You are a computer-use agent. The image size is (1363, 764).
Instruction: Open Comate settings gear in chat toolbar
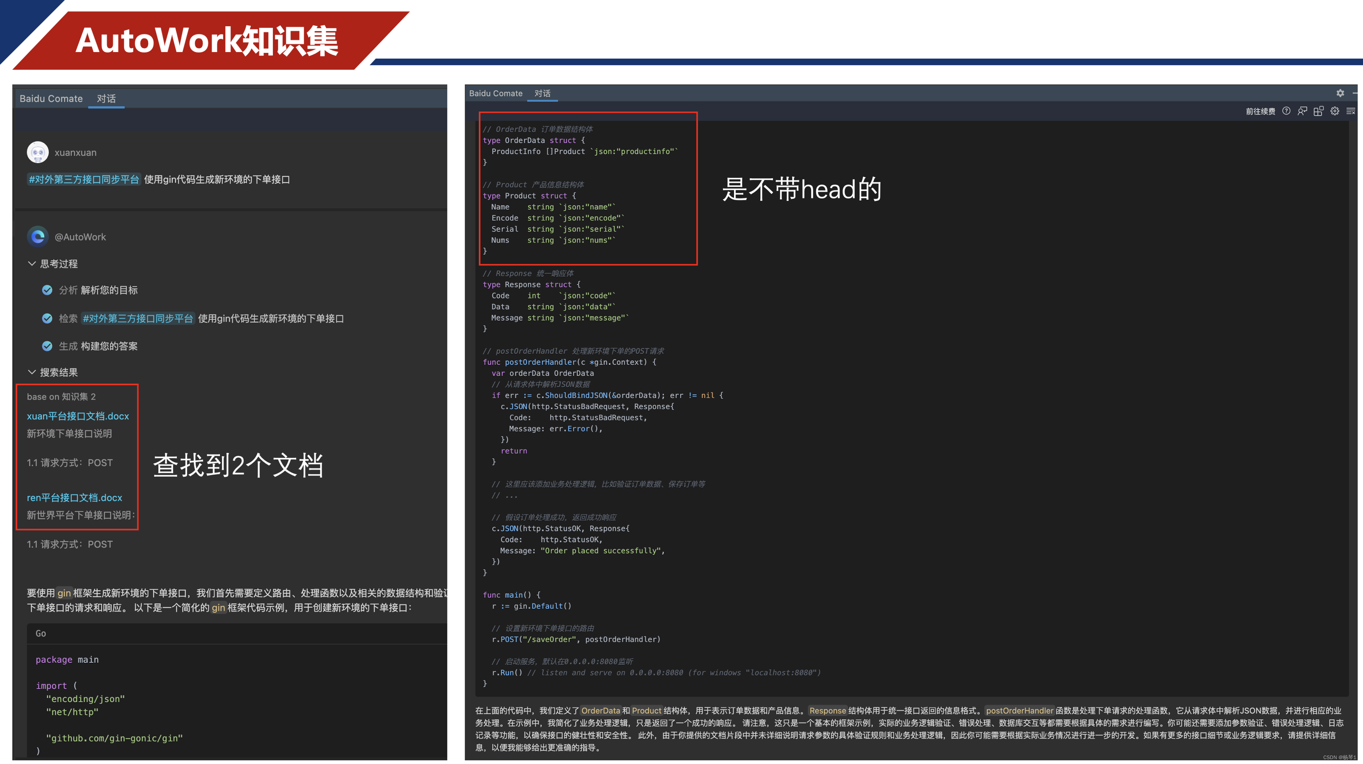coord(1335,111)
